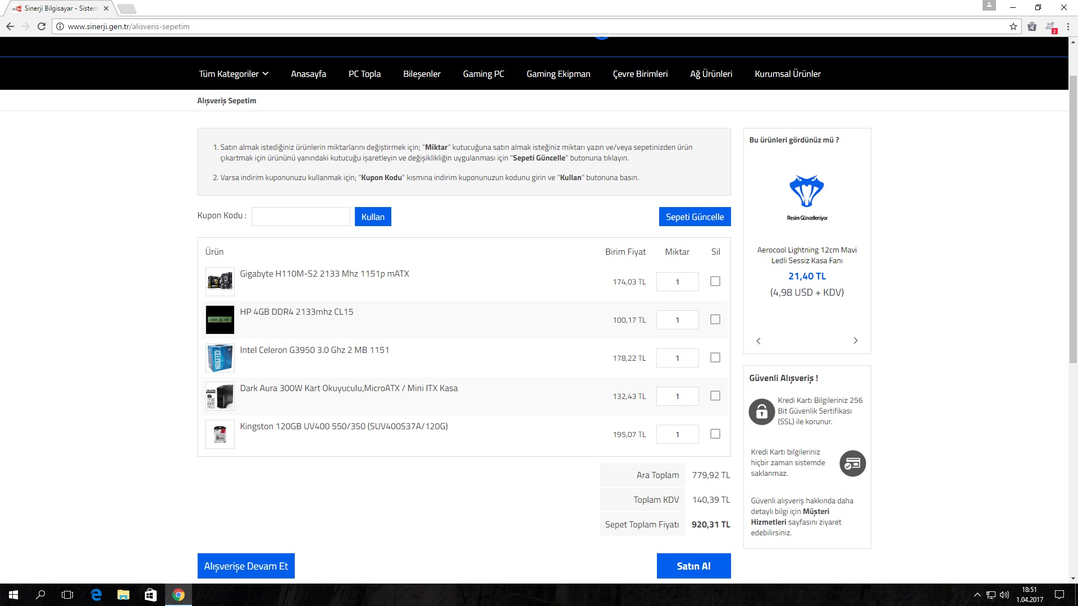
Task: Check delete box for Dark Aura 300W Kasa
Action: [x=715, y=396]
